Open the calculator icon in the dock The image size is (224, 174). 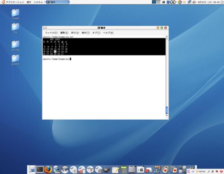124,170
